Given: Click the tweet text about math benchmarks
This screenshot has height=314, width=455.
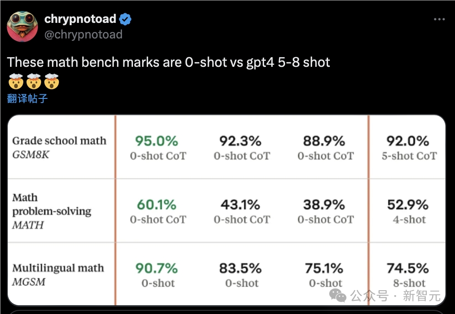Looking at the screenshot, I should [x=168, y=62].
